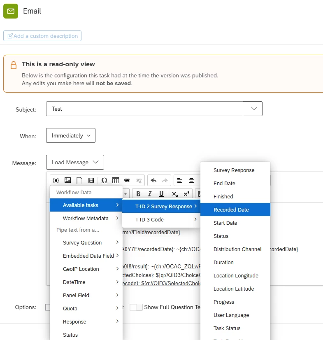Toggle underline formatting

[x=161, y=193]
